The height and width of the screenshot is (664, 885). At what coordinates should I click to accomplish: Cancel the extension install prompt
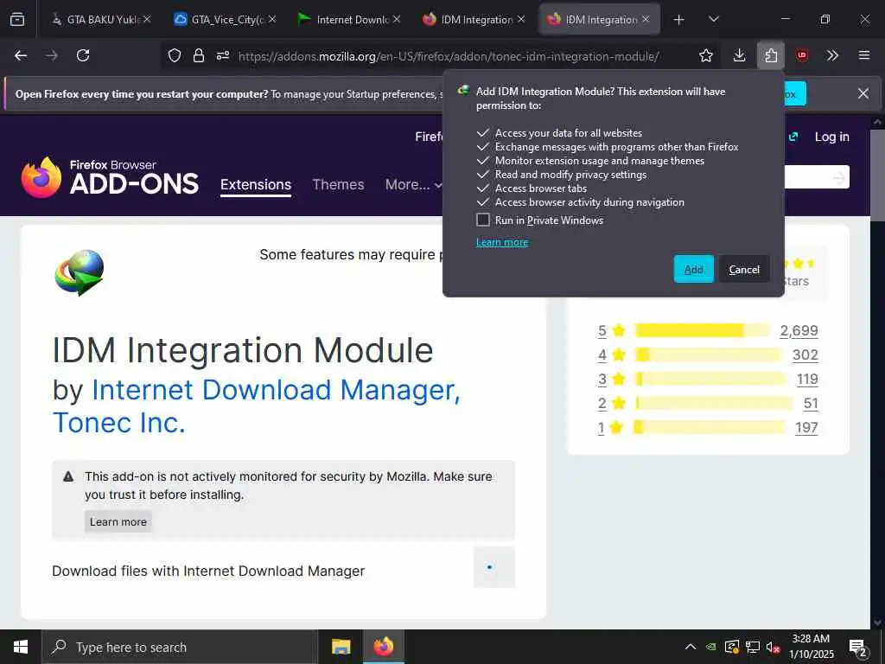tap(744, 270)
